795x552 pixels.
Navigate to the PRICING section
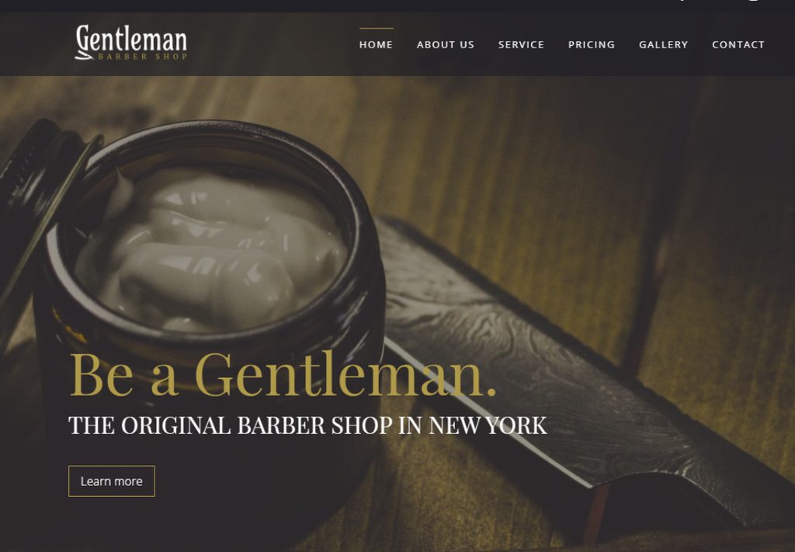click(591, 44)
